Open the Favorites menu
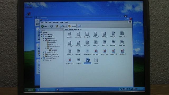 (56, 22)
